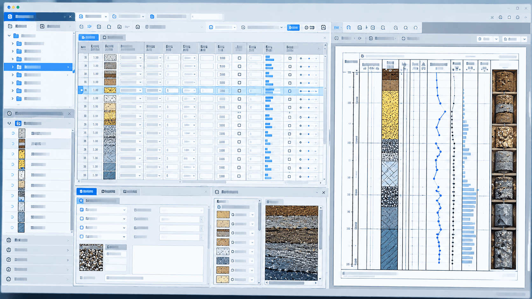
Task: Click the icon of the last collapsed sidebar section
Action: coord(9,279)
